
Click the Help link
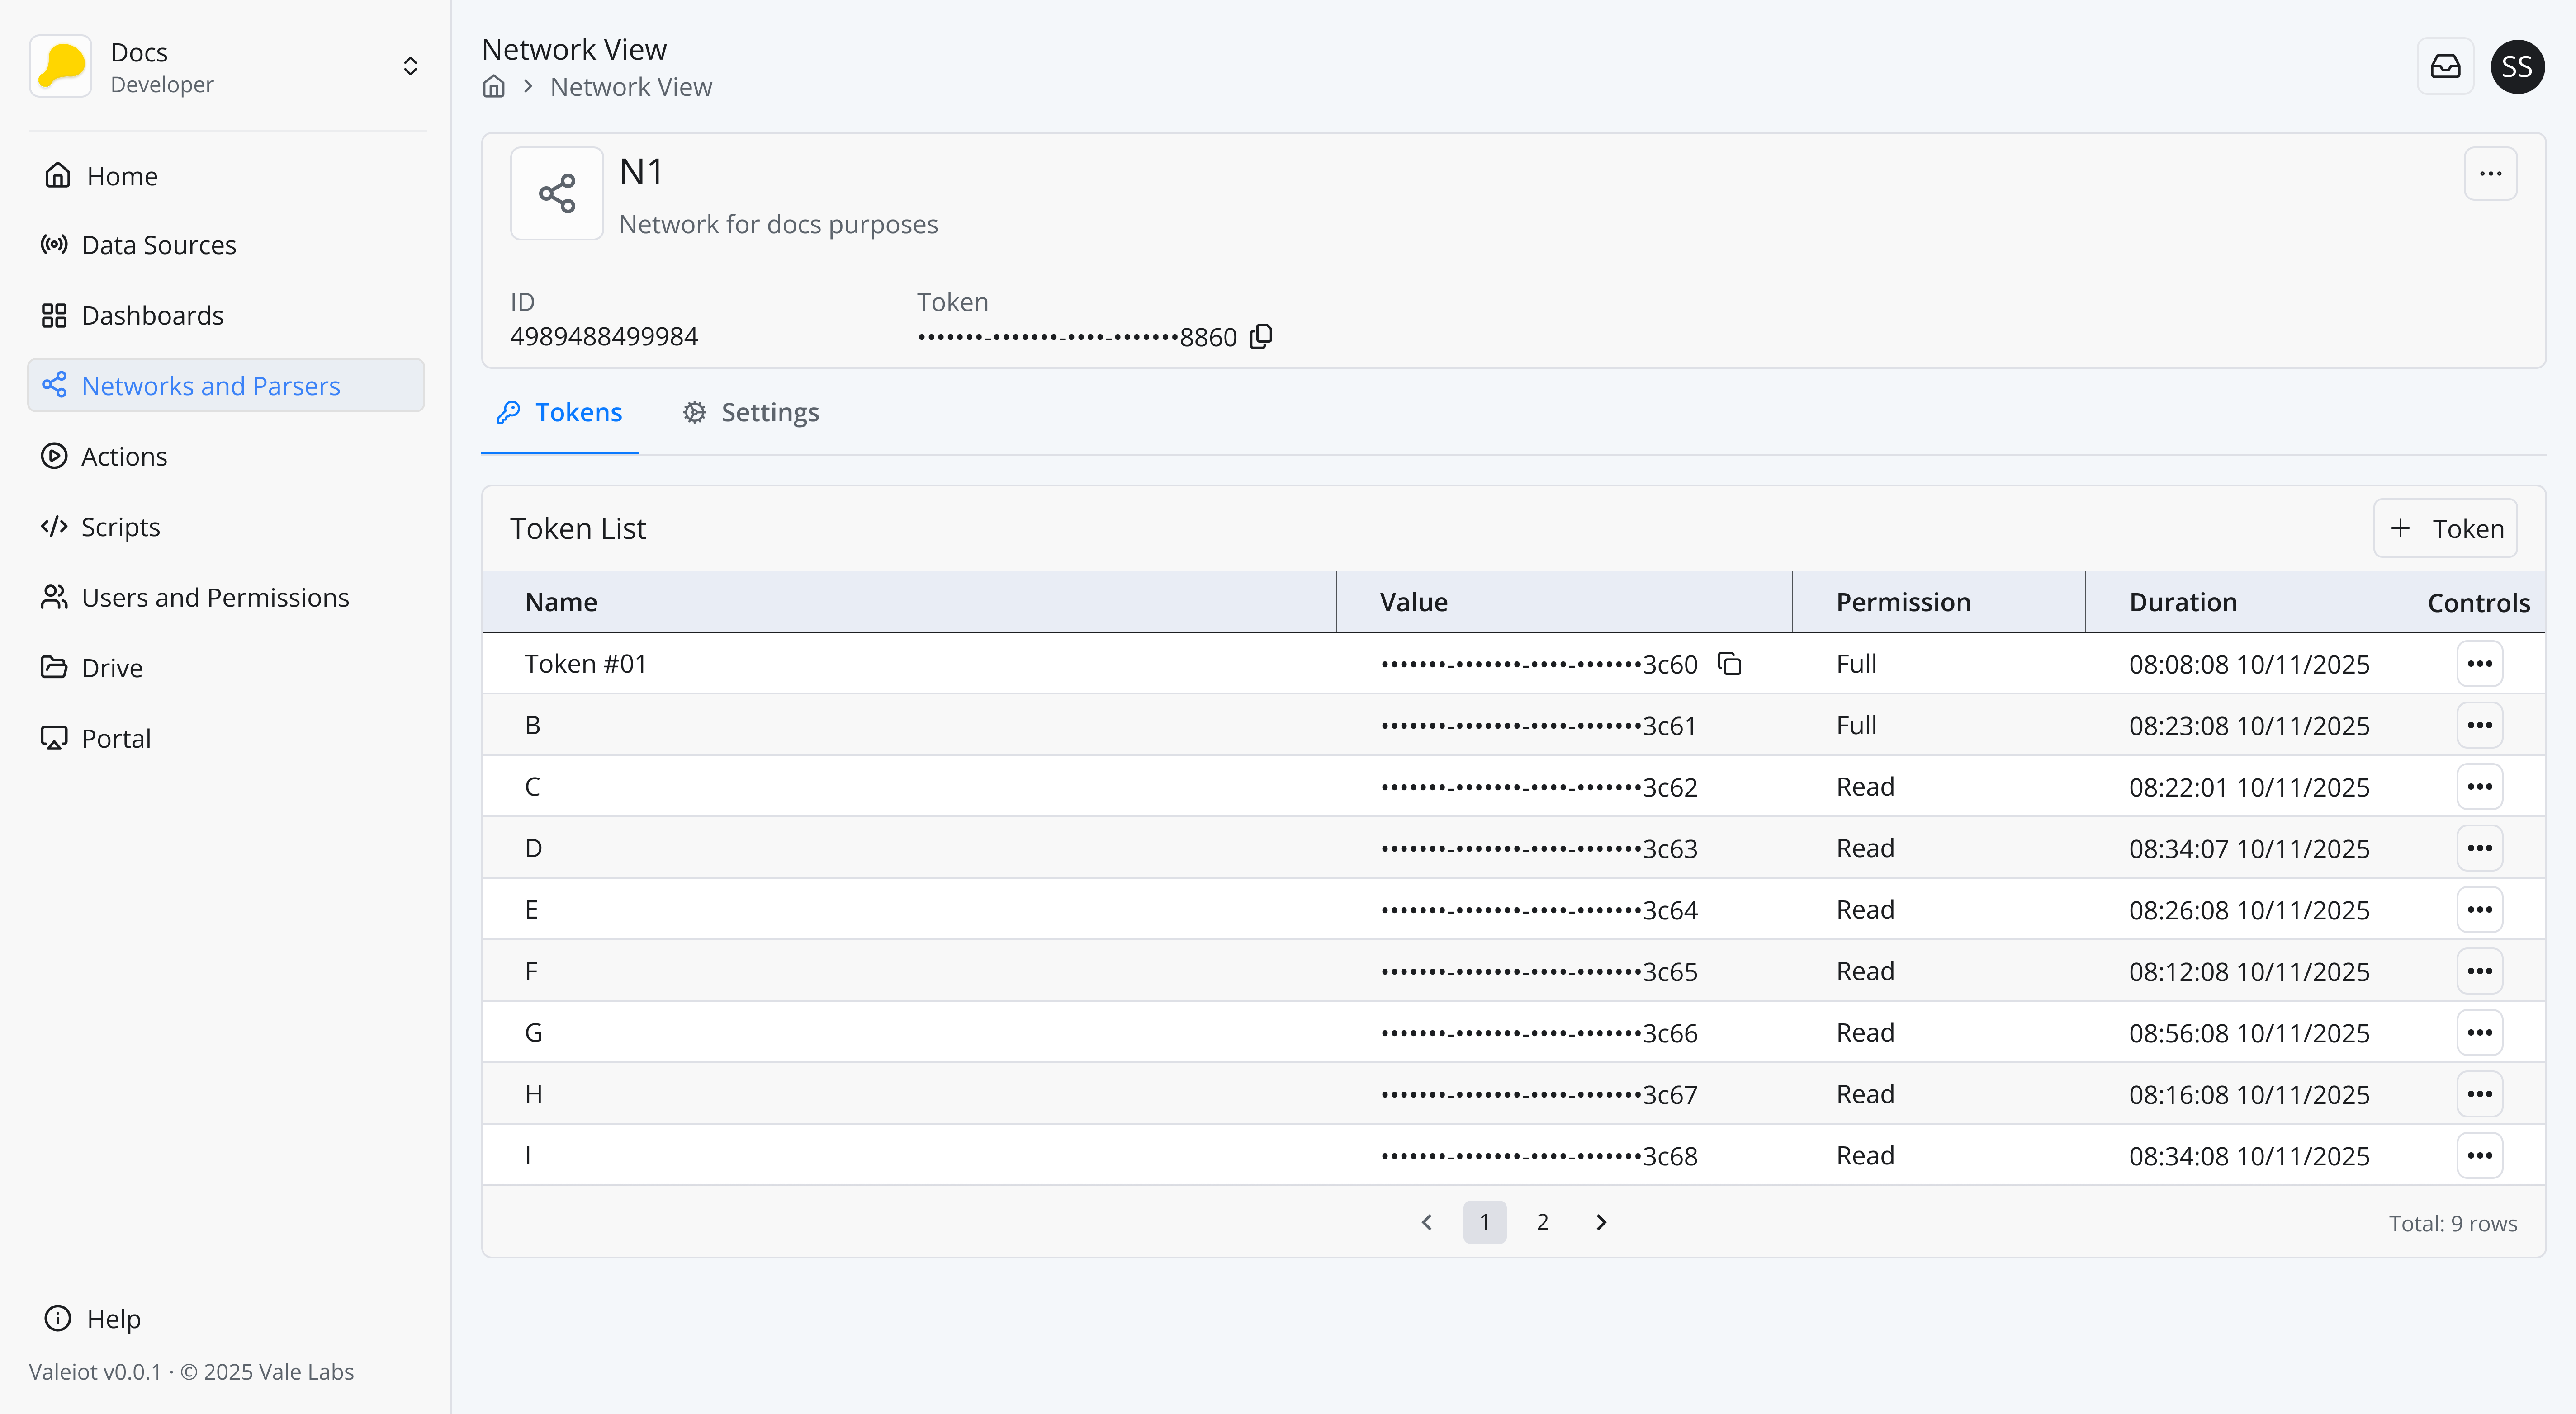[113, 1319]
